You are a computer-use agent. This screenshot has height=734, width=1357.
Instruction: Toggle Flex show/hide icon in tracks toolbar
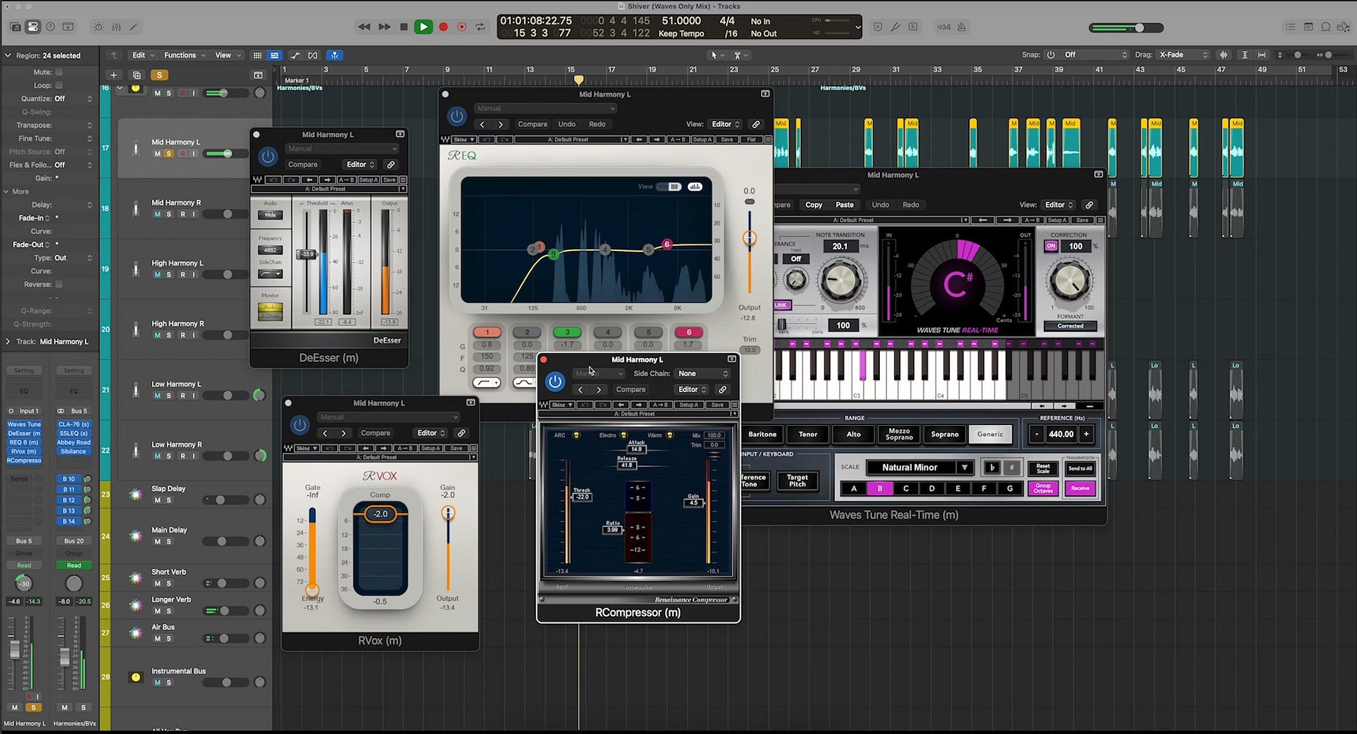(x=313, y=55)
